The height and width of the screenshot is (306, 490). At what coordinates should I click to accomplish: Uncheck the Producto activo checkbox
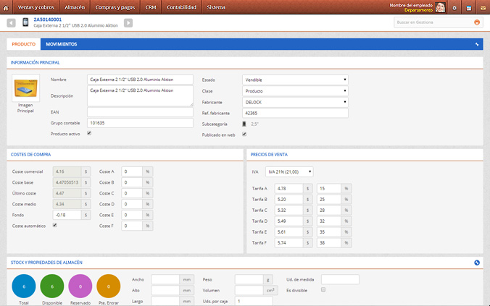point(89,134)
